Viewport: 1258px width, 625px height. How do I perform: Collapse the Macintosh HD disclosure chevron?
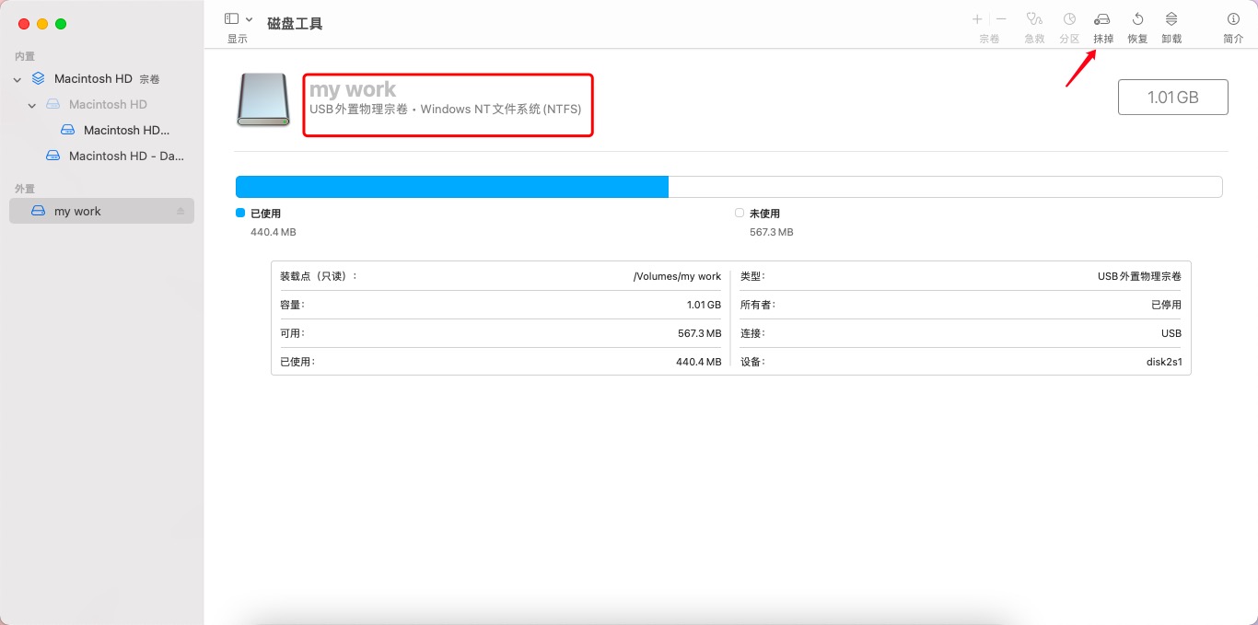(x=31, y=104)
